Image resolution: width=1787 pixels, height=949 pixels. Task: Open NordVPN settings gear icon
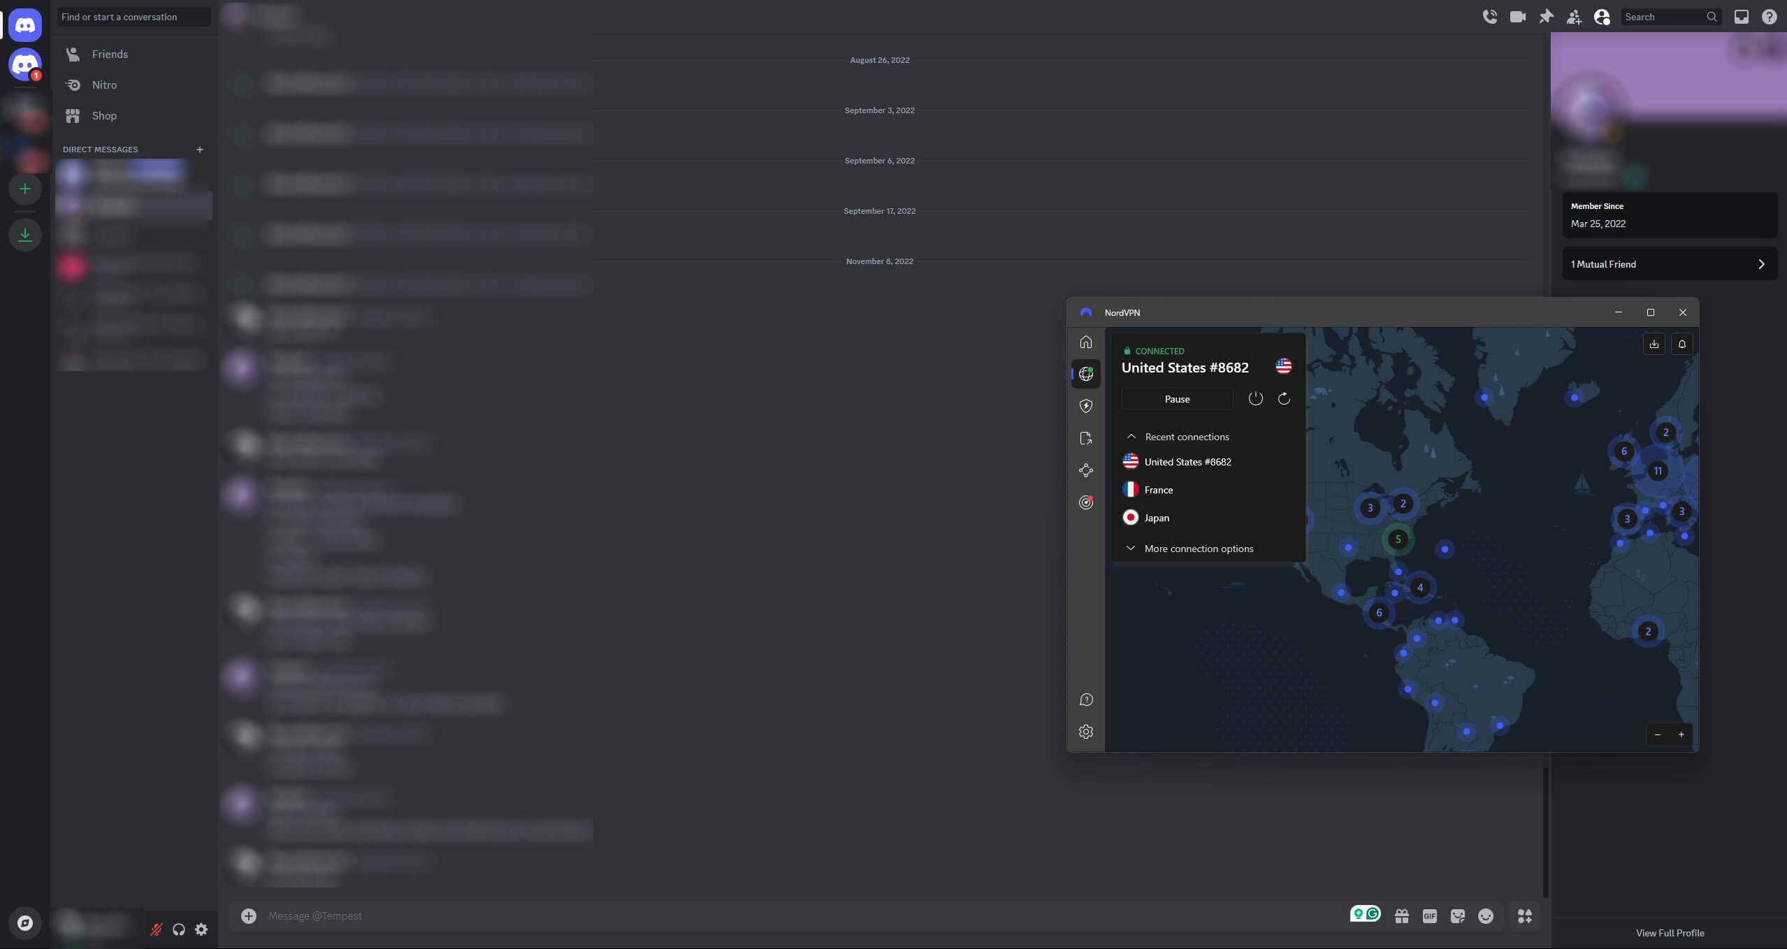[1085, 732]
